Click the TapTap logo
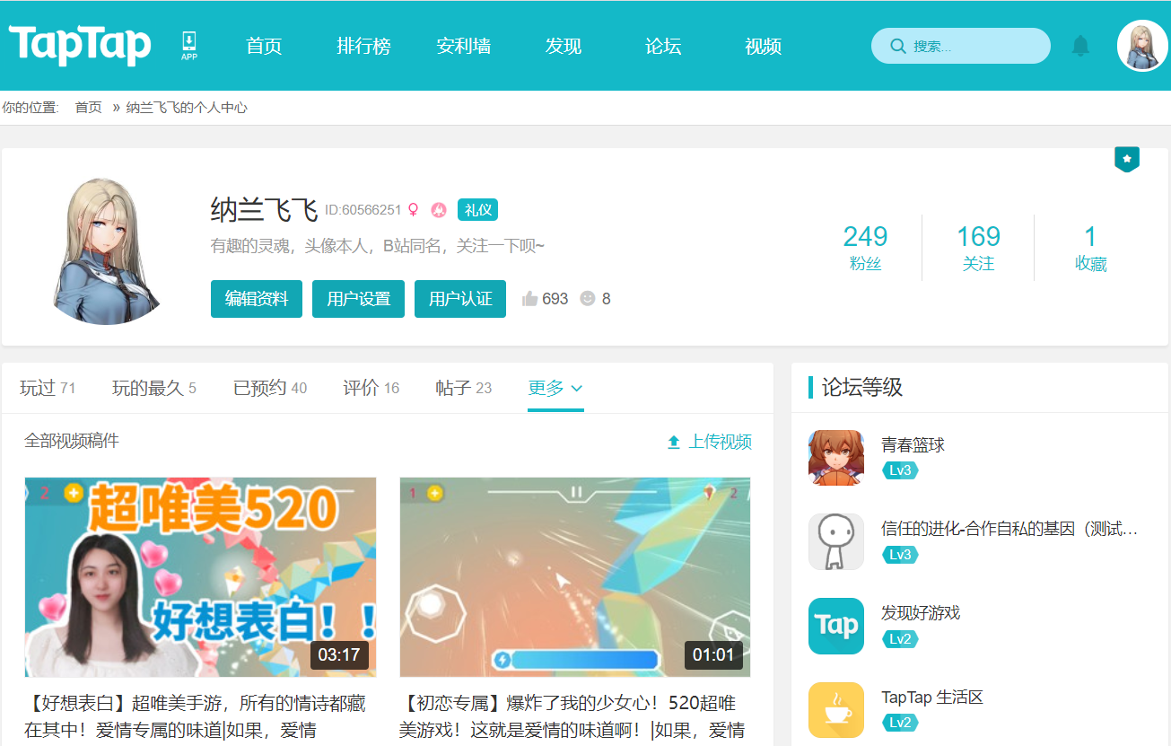1171x746 pixels. 80,45
